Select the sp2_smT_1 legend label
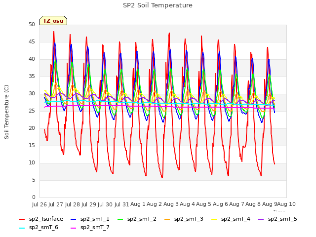This screenshot has width=316, height=237. [95, 219]
